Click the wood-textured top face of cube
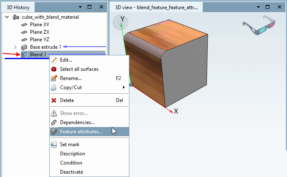This screenshot has width=287, height=177. tap(169, 35)
